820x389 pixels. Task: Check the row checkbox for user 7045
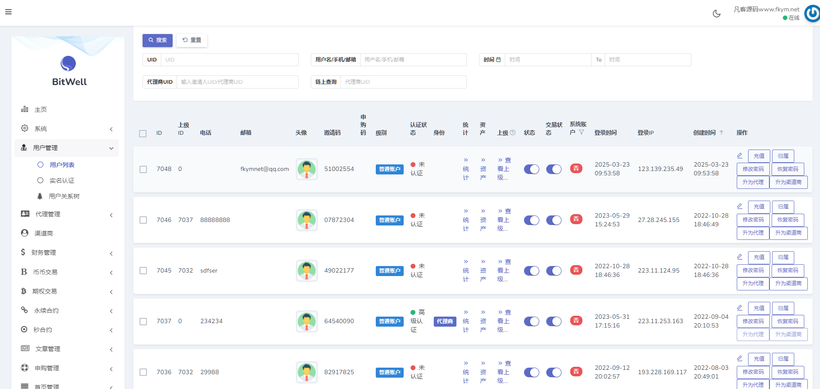pos(143,271)
